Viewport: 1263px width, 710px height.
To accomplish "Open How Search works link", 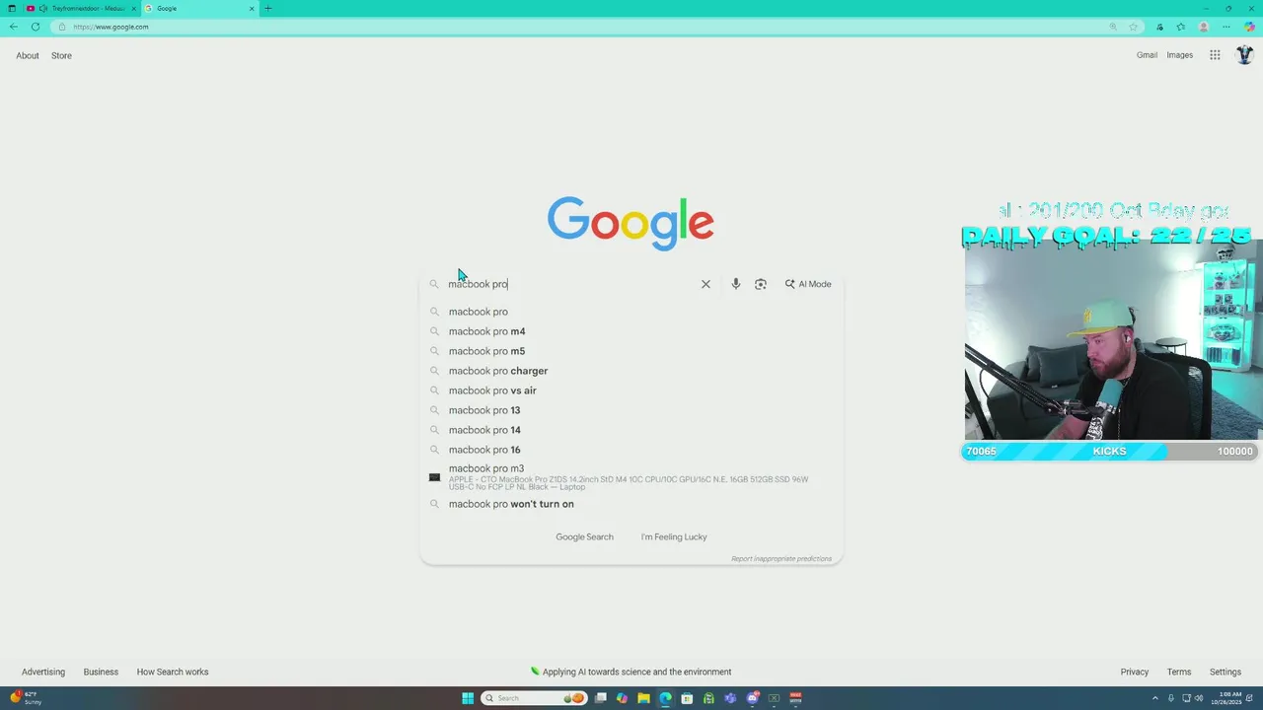I will 173,673.
